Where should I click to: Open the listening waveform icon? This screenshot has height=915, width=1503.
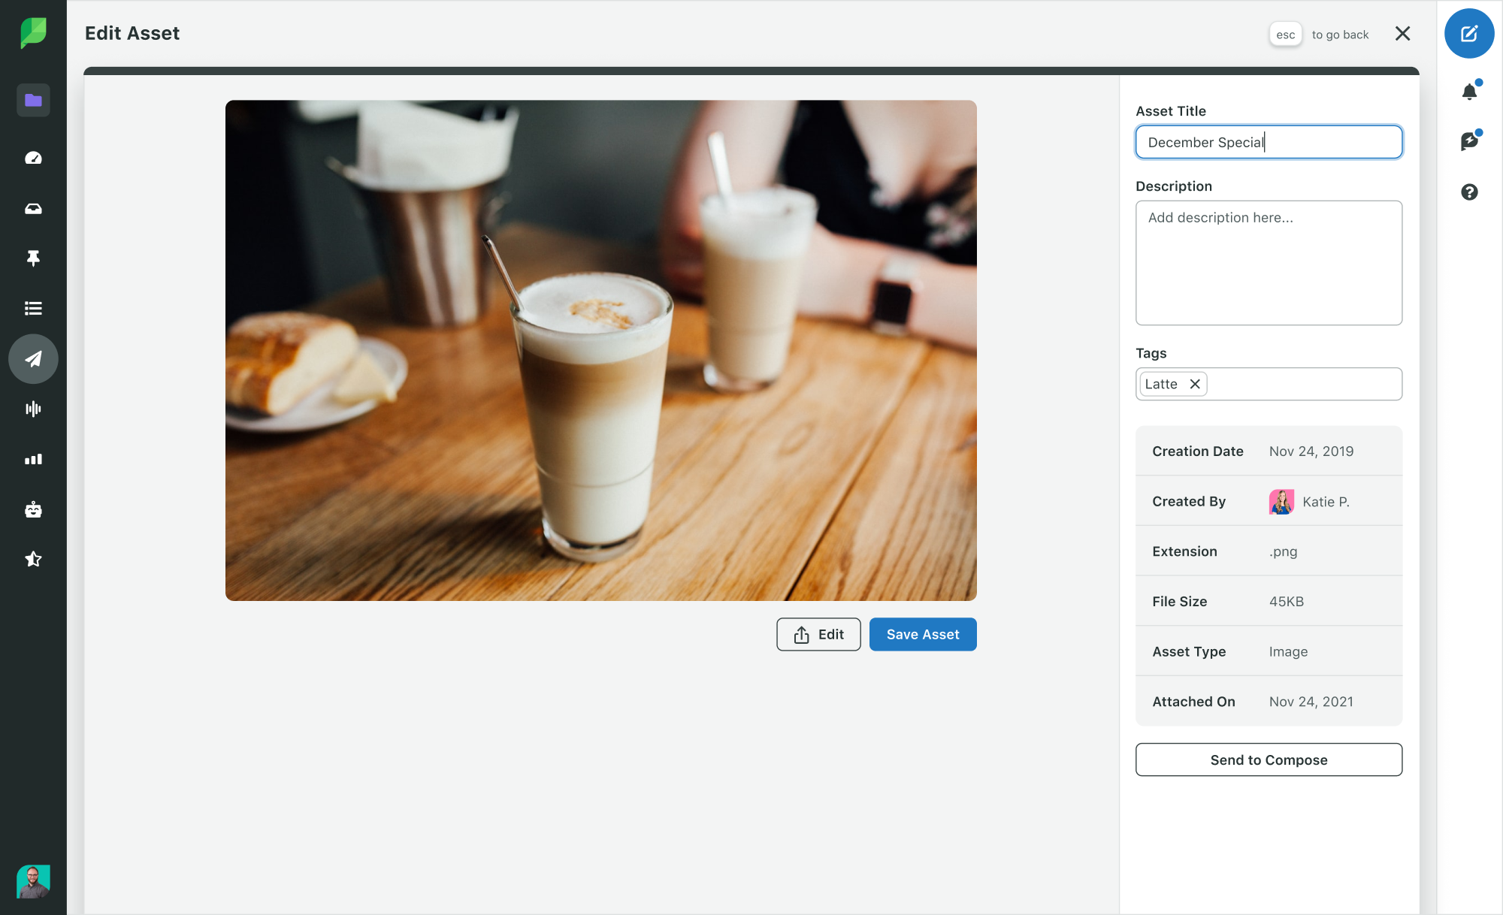33,409
